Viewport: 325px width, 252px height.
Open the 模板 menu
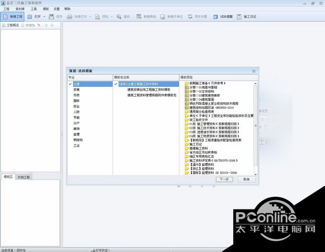point(46,9)
